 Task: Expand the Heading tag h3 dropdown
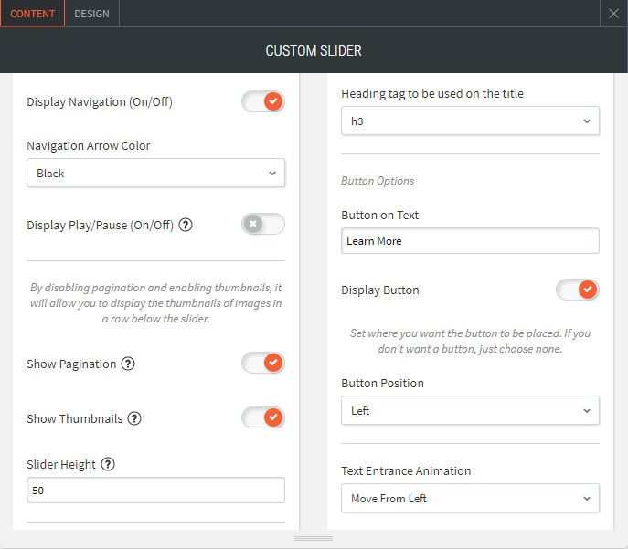click(470, 121)
